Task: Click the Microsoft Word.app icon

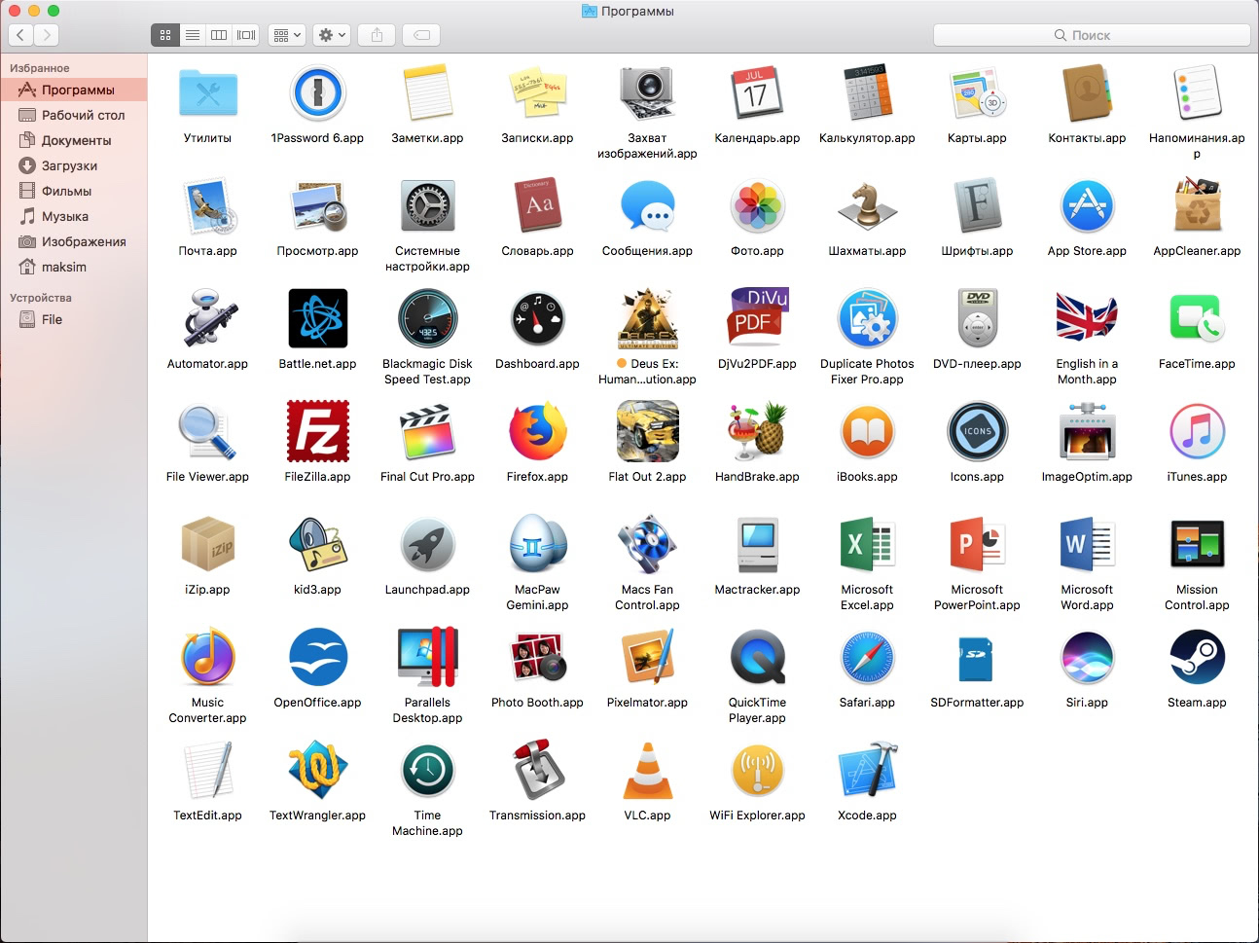Action: pyautogui.click(x=1087, y=545)
